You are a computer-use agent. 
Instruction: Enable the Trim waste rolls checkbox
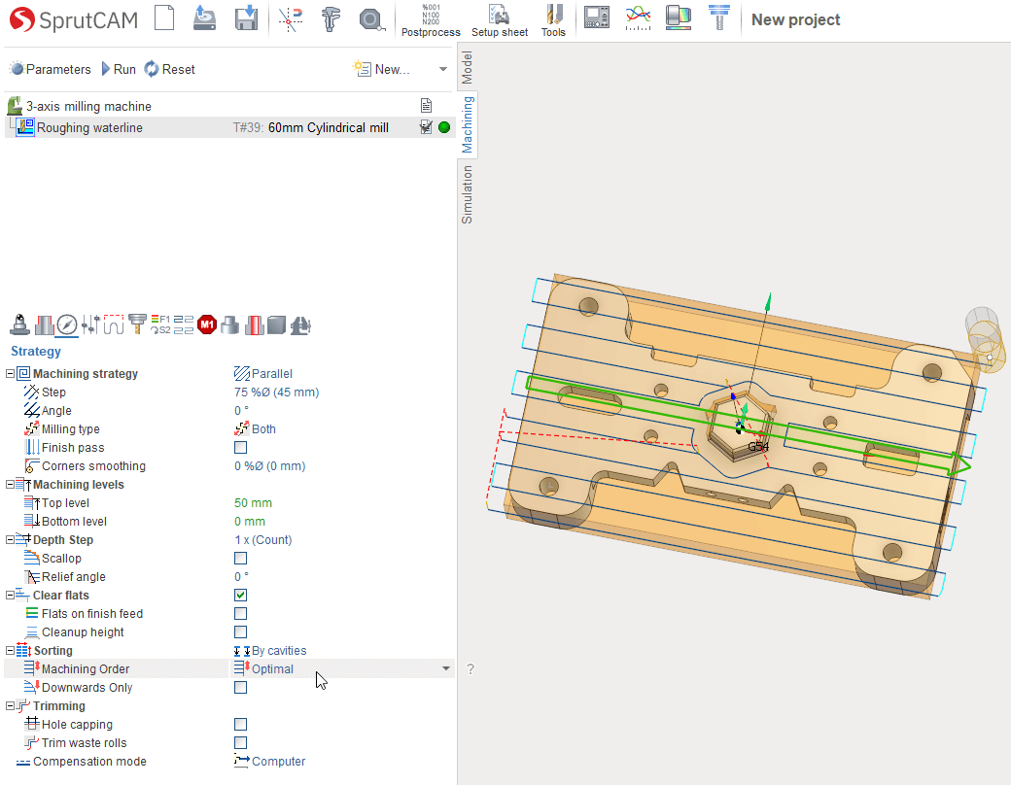[240, 743]
